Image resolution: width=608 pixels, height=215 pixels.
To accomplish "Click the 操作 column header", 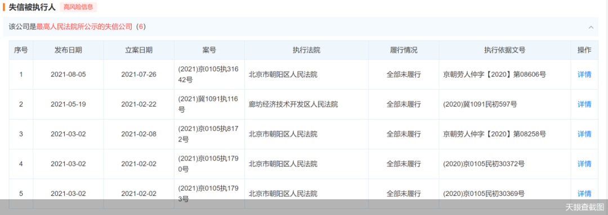I will (x=584, y=51).
